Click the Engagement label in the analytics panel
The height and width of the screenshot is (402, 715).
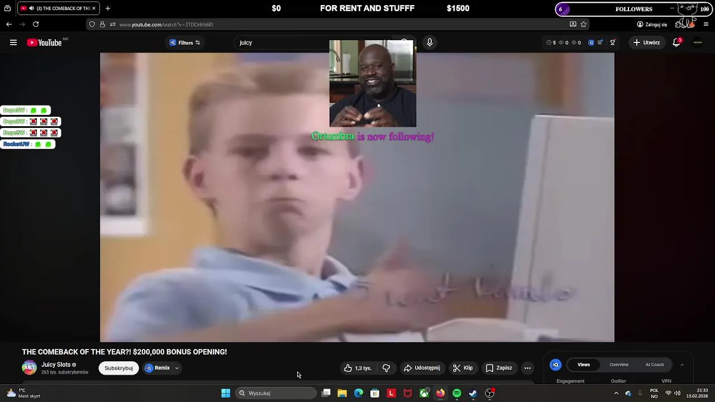coord(570,381)
